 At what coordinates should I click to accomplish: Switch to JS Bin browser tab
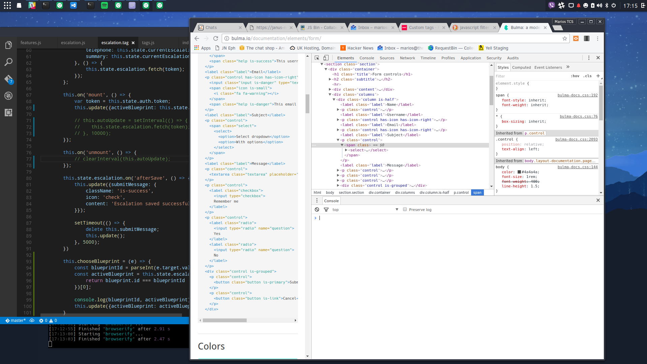(322, 28)
